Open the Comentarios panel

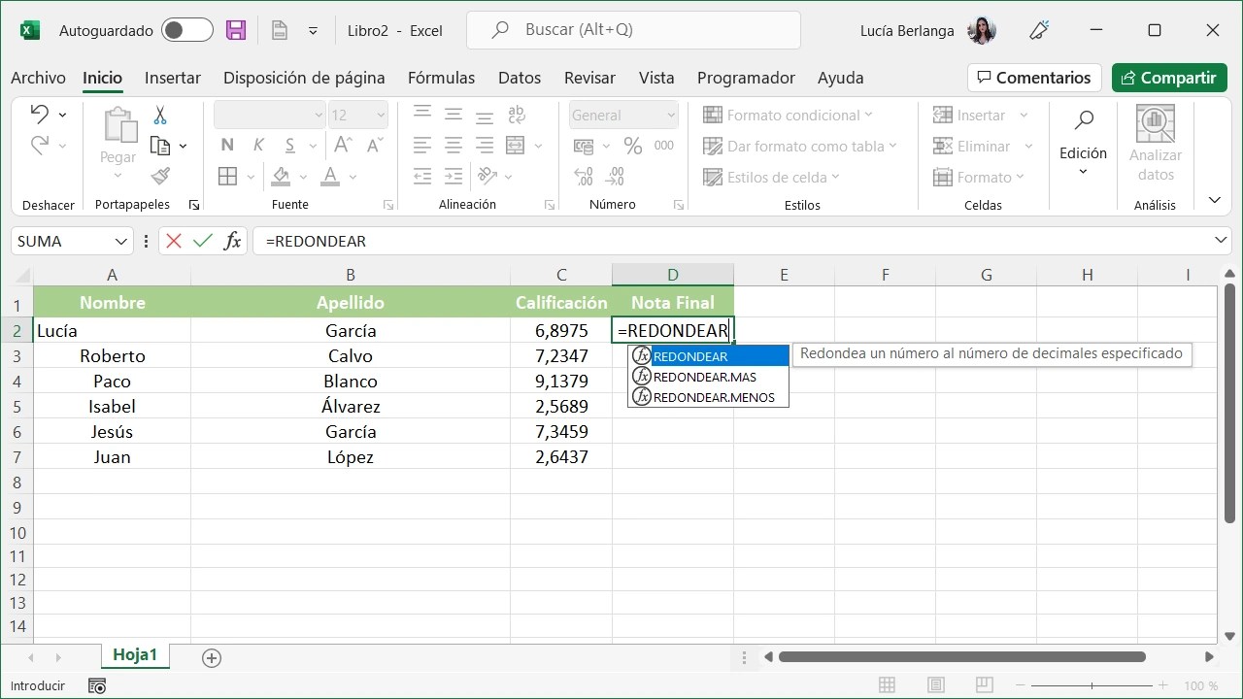[x=1033, y=78]
